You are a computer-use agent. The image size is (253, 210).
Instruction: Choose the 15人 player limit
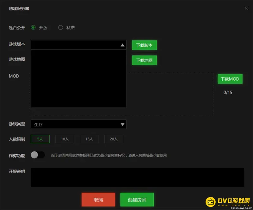coord(89,139)
